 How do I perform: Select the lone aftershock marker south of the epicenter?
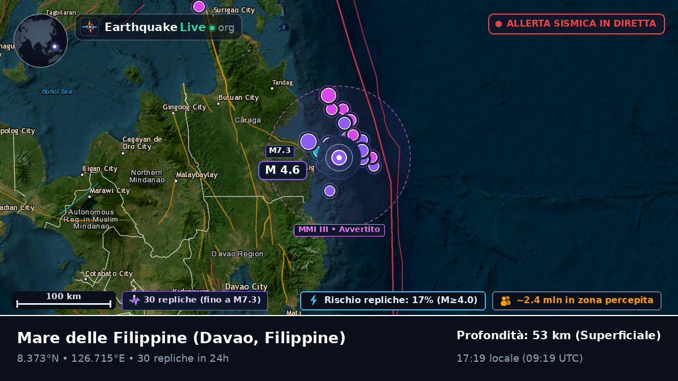[330, 191]
